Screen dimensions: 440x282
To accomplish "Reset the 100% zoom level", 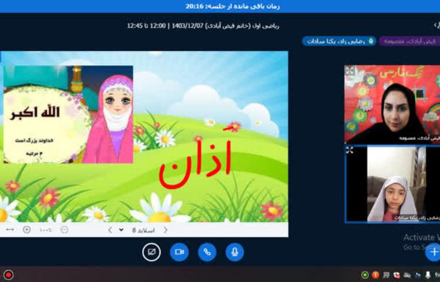I will (x=45, y=230).
